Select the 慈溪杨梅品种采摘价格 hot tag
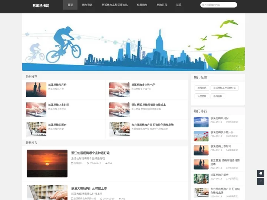This screenshot has width=267, height=200. 224,88
